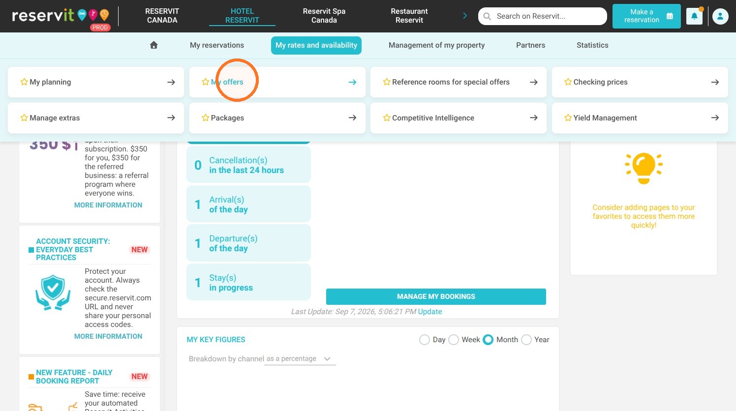Viewport: 736px width, 411px height.
Task: Click the 'Consider adding pages to your favorites' text
Action: tap(644, 216)
